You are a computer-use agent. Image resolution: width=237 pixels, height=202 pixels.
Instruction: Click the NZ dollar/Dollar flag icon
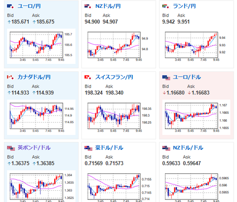(x=166, y=148)
